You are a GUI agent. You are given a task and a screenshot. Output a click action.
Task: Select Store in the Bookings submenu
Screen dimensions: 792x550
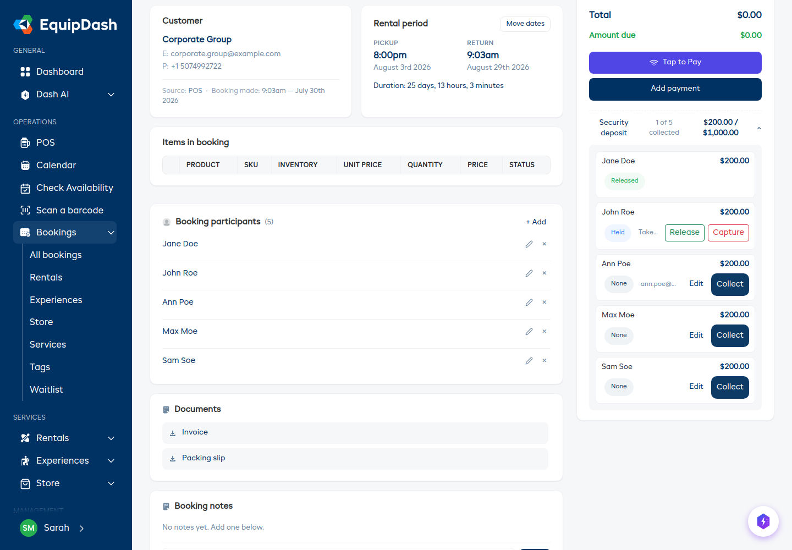tap(41, 322)
